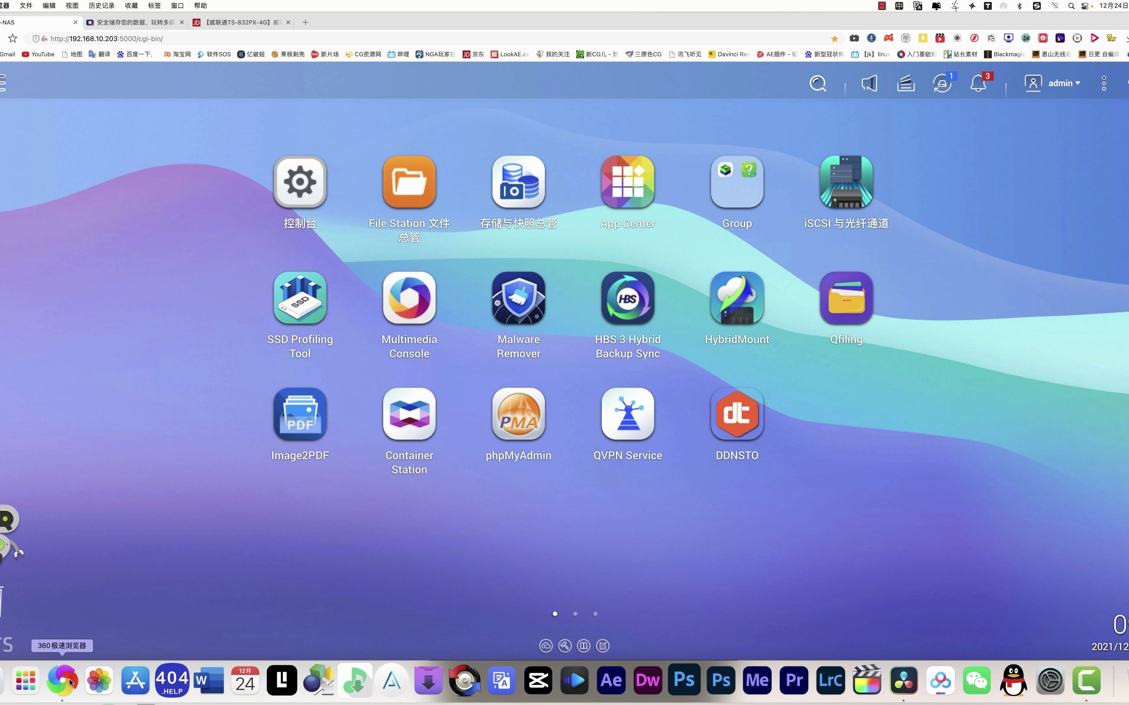Click the browser address bar URL
This screenshot has width=1129, height=705.
106,39
